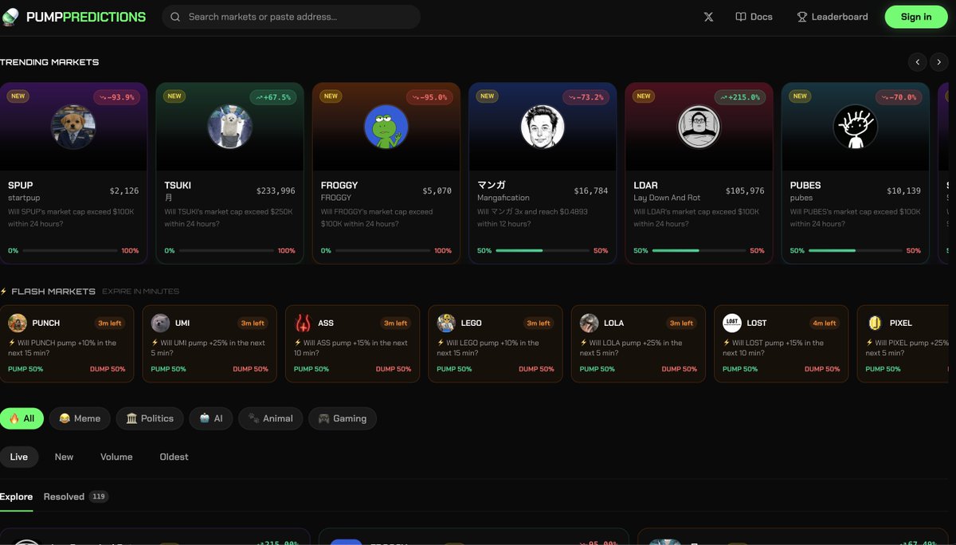Open the X (Twitter) icon link
Viewport: 956px width, 545px height.
click(x=708, y=17)
